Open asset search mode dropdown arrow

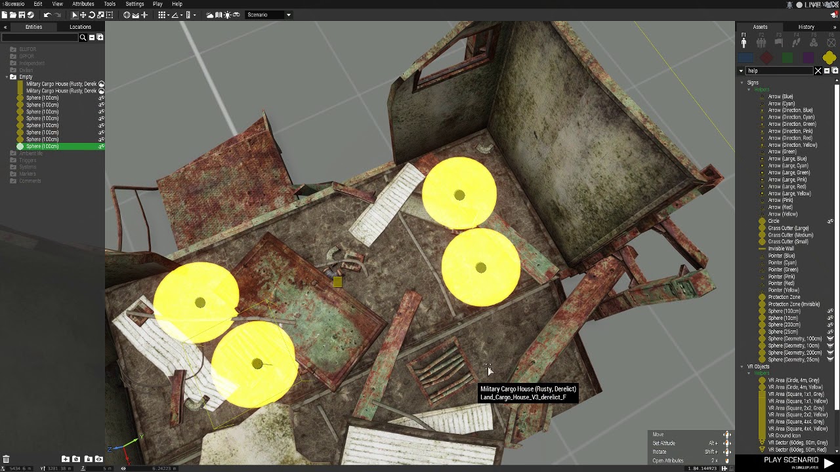741,71
